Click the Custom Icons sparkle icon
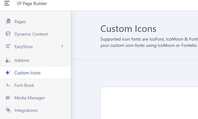 8,72
